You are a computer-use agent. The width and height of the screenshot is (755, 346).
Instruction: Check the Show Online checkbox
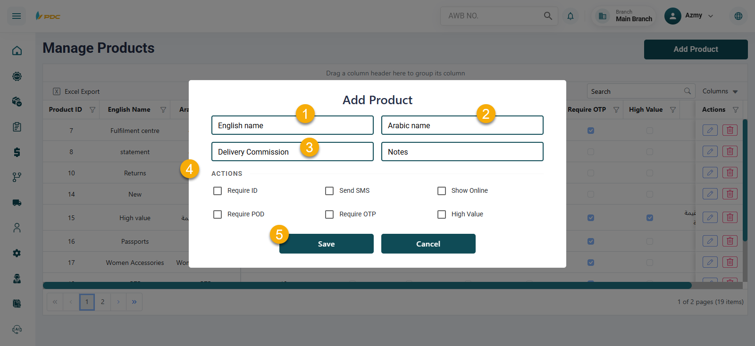point(442,191)
